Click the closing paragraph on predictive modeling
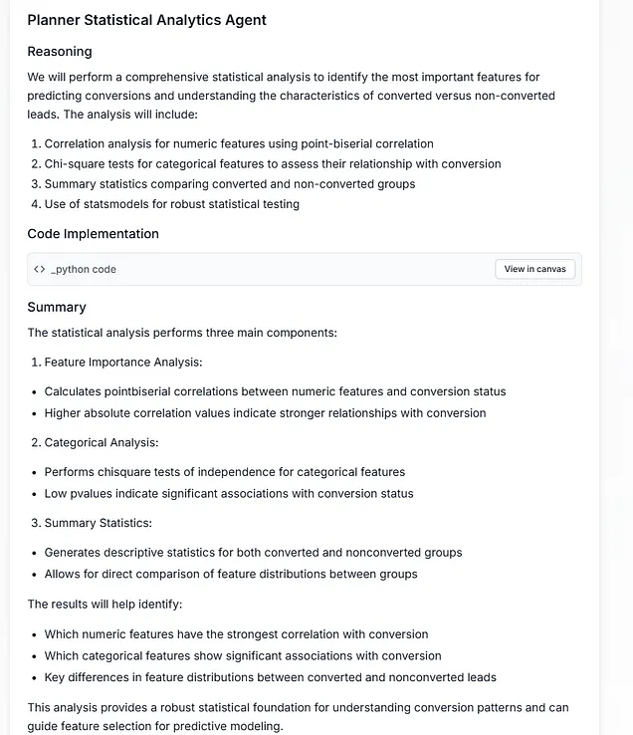The height and width of the screenshot is (735, 633). tap(298, 717)
